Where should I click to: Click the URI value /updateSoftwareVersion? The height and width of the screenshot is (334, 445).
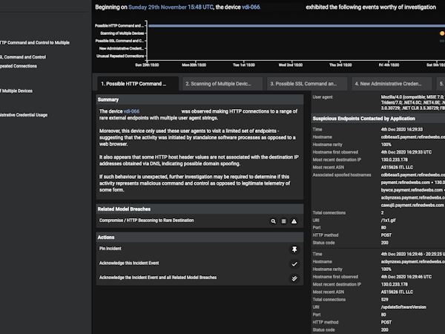click(x=403, y=307)
